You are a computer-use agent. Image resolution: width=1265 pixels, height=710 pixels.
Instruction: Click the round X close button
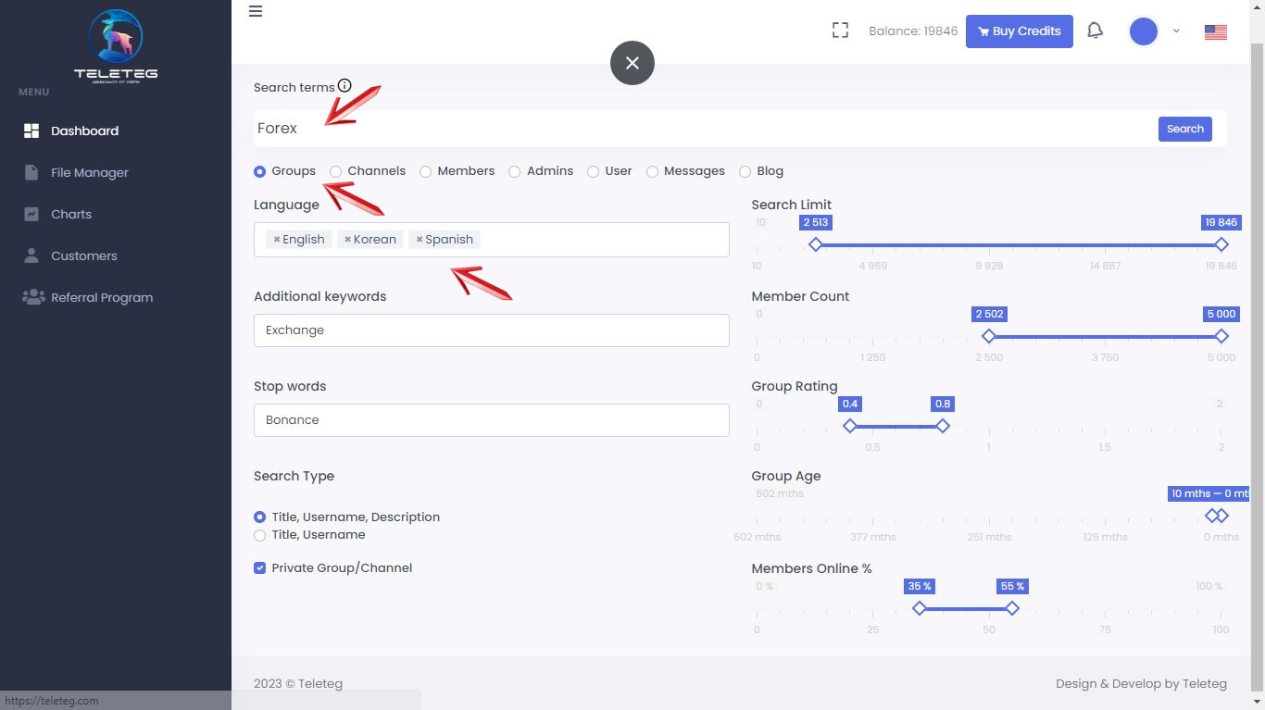click(632, 63)
